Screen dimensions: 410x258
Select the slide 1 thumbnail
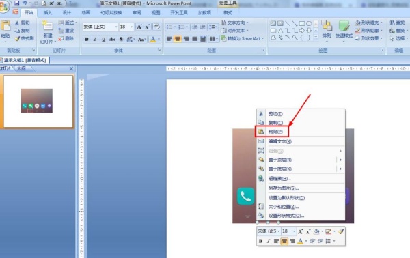(x=38, y=101)
